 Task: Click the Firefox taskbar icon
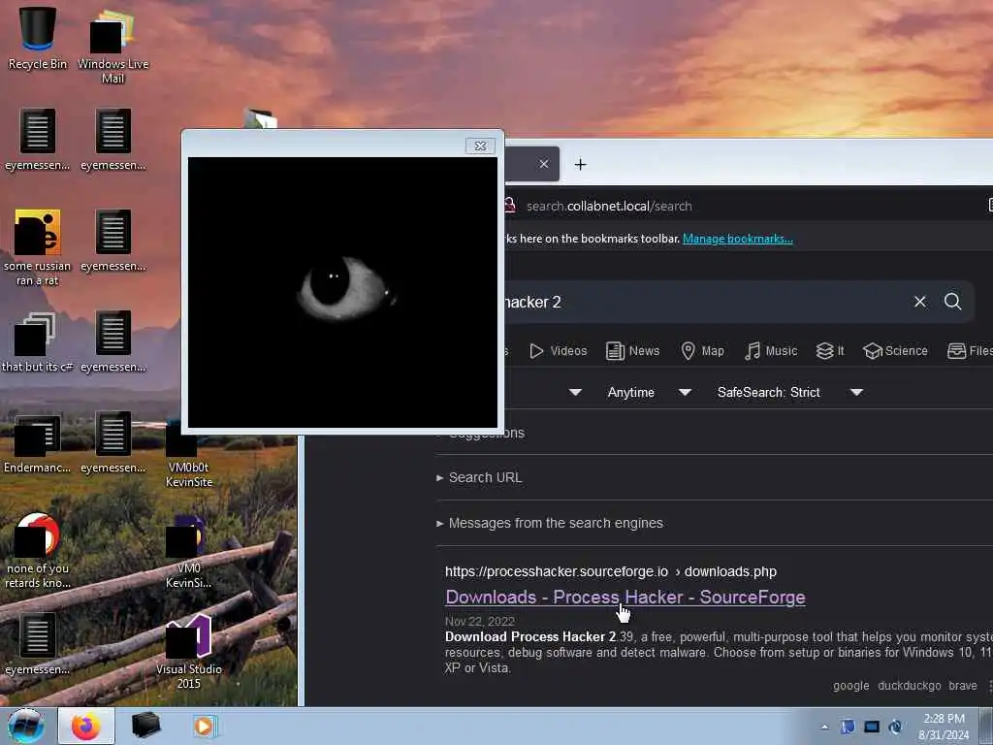click(x=86, y=726)
